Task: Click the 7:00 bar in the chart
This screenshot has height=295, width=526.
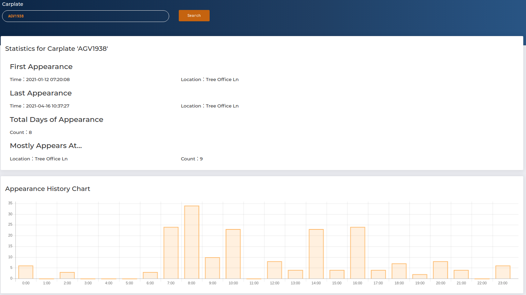Action: (x=171, y=253)
